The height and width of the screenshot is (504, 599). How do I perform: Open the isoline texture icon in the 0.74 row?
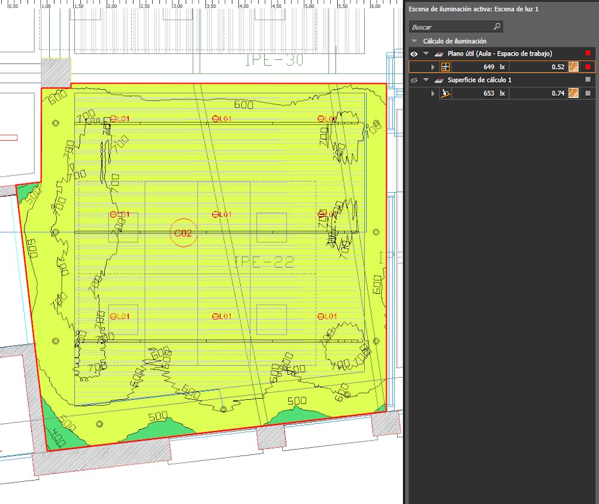(574, 93)
